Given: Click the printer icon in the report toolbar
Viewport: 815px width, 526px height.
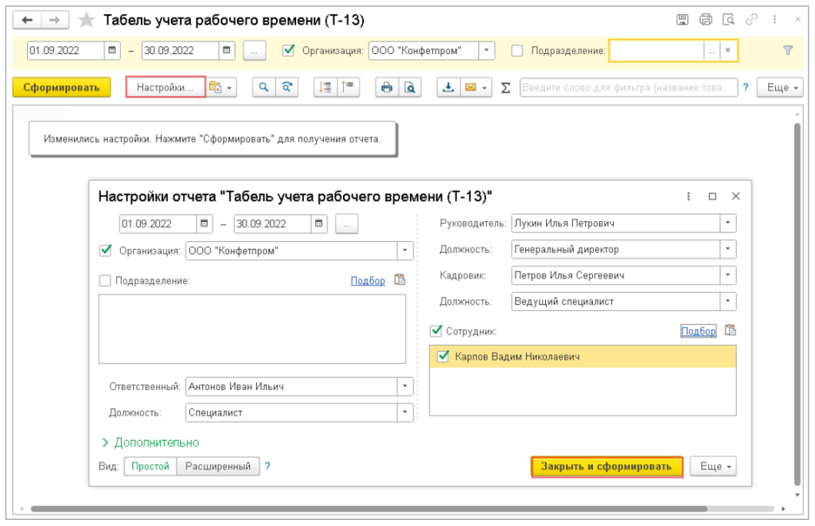Looking at the screenshot, I should [386, 88].
